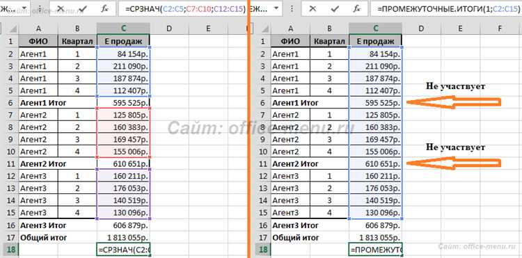Image resolution: width=522 pixels, height=258 pixels.
Task: Confirm entry with checkmark beside СРЗНАЧ formula
Action: [x=82, y=8]
